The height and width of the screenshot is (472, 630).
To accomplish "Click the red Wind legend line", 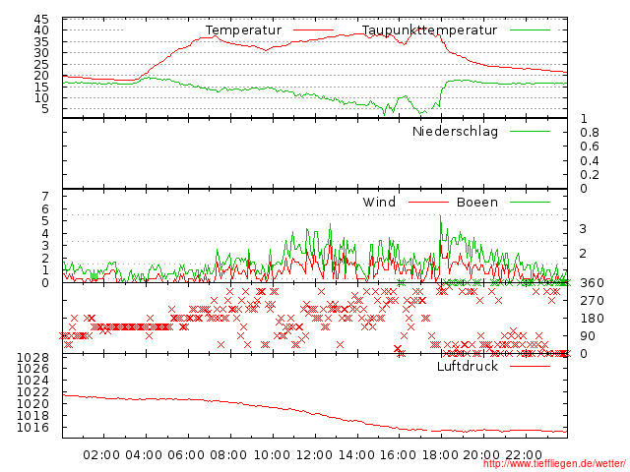I will pos(428,203).
